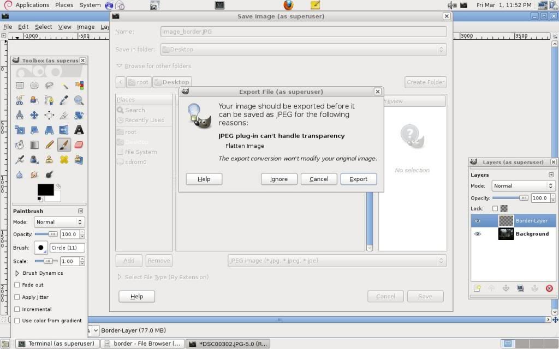Hide the Background layer using its eye icon
This screenshot has width=559, height=349.
[x=478, y=234]
